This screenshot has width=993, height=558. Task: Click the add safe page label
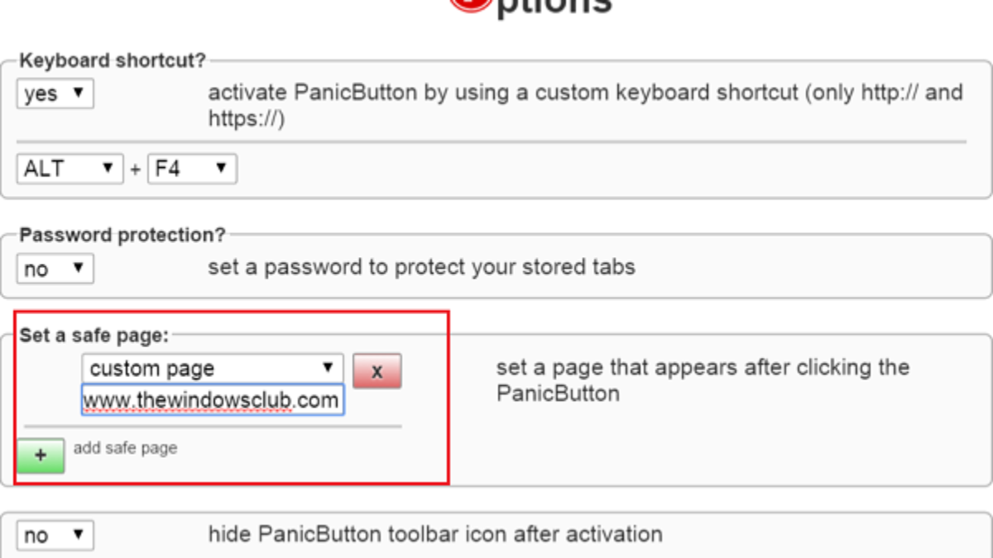pyautogui.click(x=125, y=448)
